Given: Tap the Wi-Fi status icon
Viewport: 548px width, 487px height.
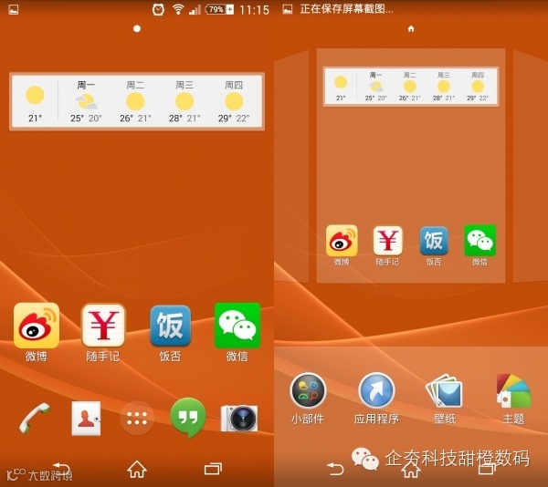Looking at the screenshot, I should (x=178, y=9).
